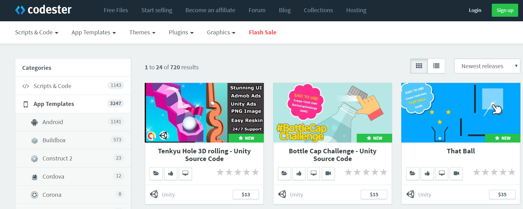
Task: Go to Start selling page
Action: pyautogui.click(x=157, y=10)
